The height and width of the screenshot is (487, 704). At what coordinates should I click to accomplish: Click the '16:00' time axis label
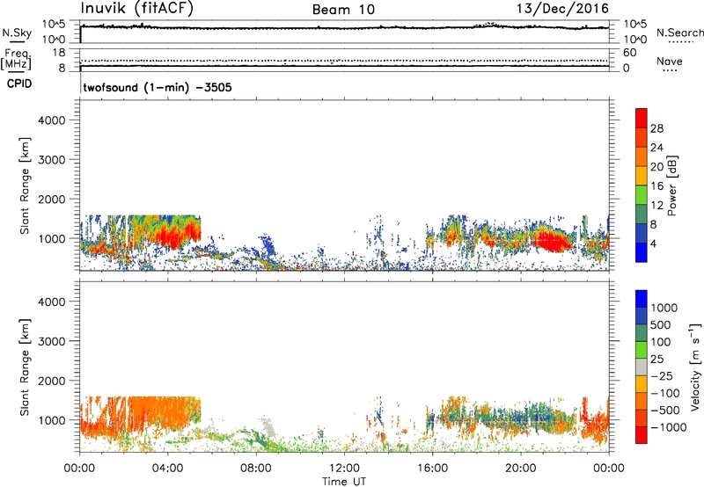tap(432, 469)
